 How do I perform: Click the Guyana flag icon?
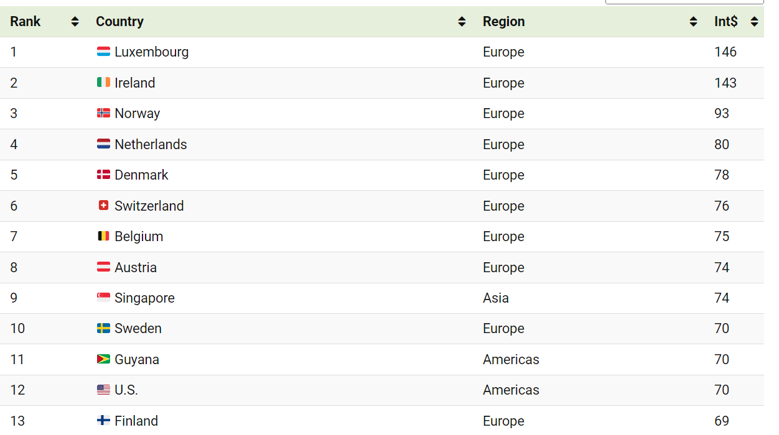tap(103, 359)
